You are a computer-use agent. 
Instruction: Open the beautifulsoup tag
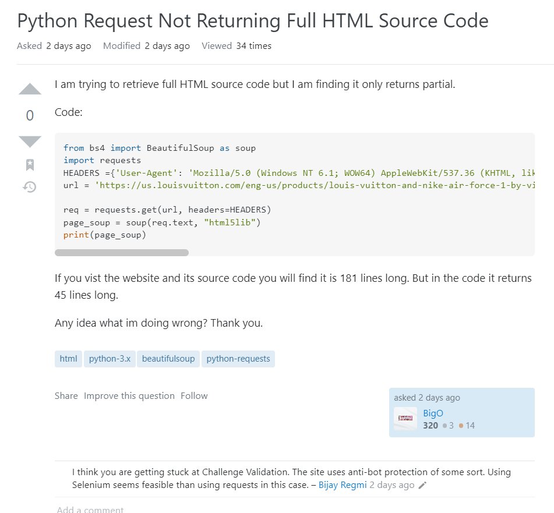169,359
